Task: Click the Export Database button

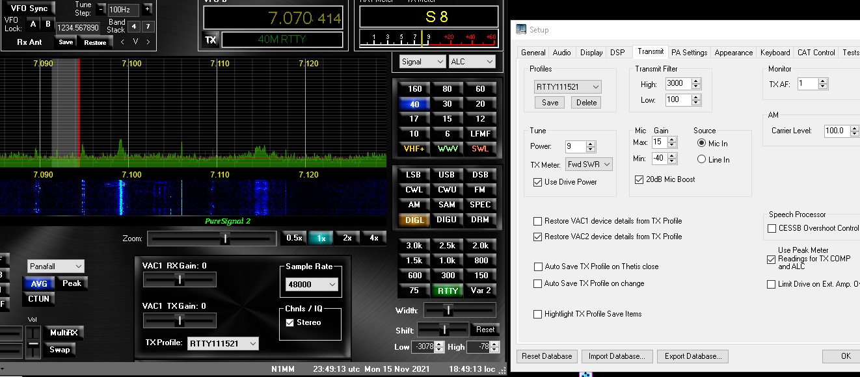Action: 692,356
